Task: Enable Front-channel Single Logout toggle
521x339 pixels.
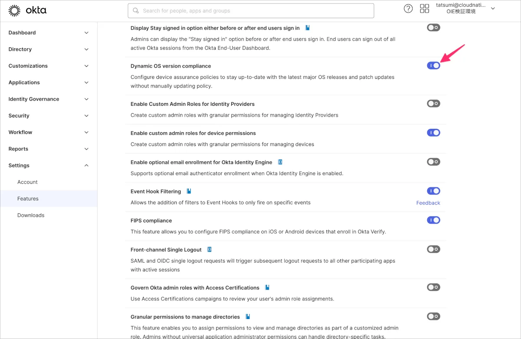Action: (433, 249)
